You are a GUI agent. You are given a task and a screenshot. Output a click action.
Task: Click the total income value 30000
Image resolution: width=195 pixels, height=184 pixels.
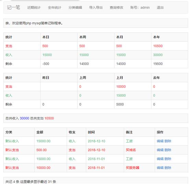click(24, 118)
